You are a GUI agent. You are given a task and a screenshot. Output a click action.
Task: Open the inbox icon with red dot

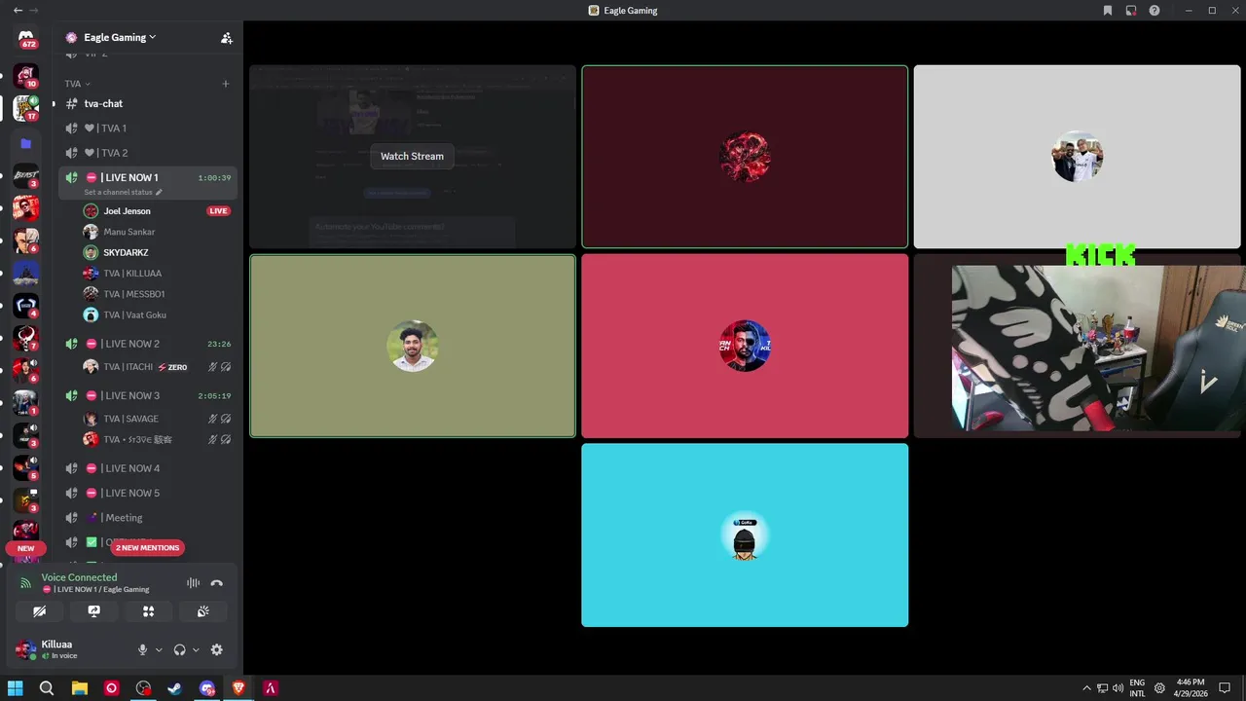1131,11
